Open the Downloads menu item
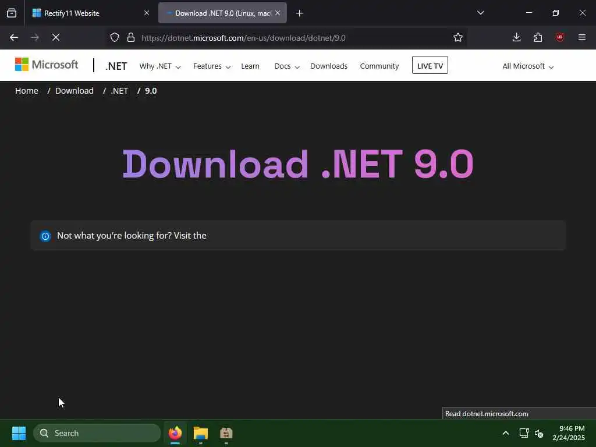 329,66
